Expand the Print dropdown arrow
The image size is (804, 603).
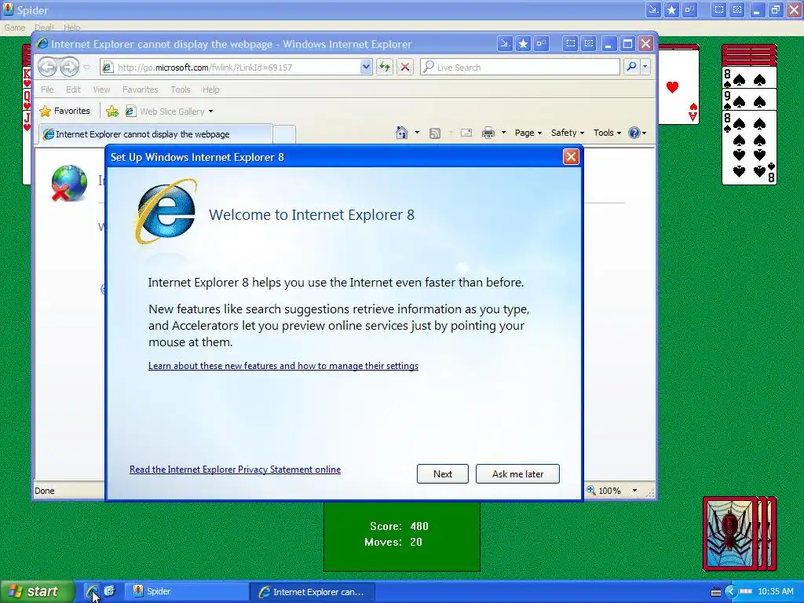pyautogui.click(x=503, y=133)
